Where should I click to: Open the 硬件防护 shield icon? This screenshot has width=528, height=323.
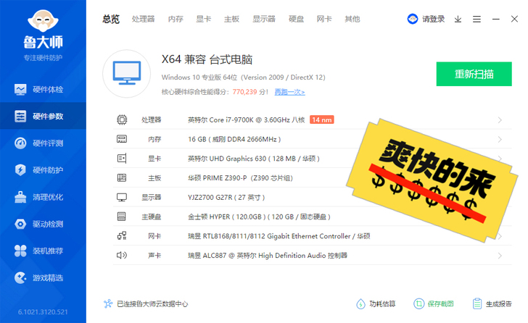point(20,170)
